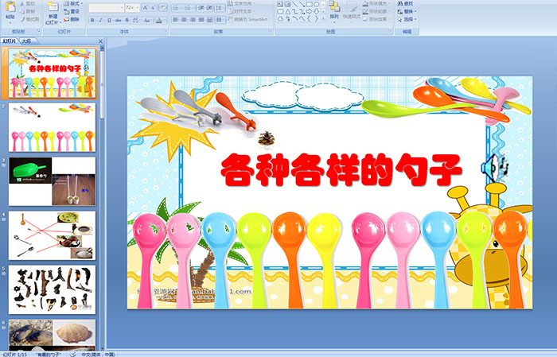Screen dimensions: 557x357
Task: Switch to the Slides tab in the pane
Action: coord(10,41)
